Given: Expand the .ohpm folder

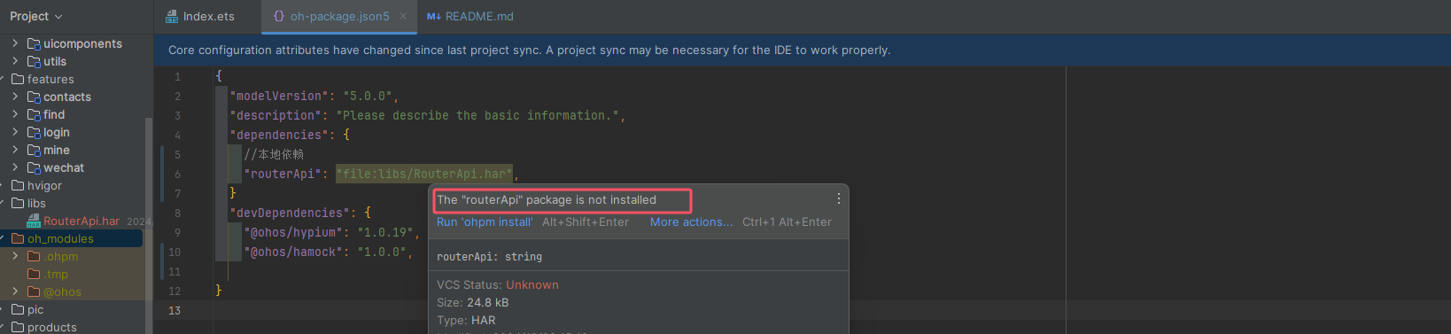Looking at the screenshot, I should pos(15,256).
